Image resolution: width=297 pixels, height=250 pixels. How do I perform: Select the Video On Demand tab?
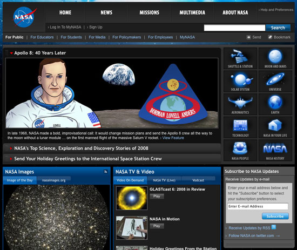click(130, 180)
